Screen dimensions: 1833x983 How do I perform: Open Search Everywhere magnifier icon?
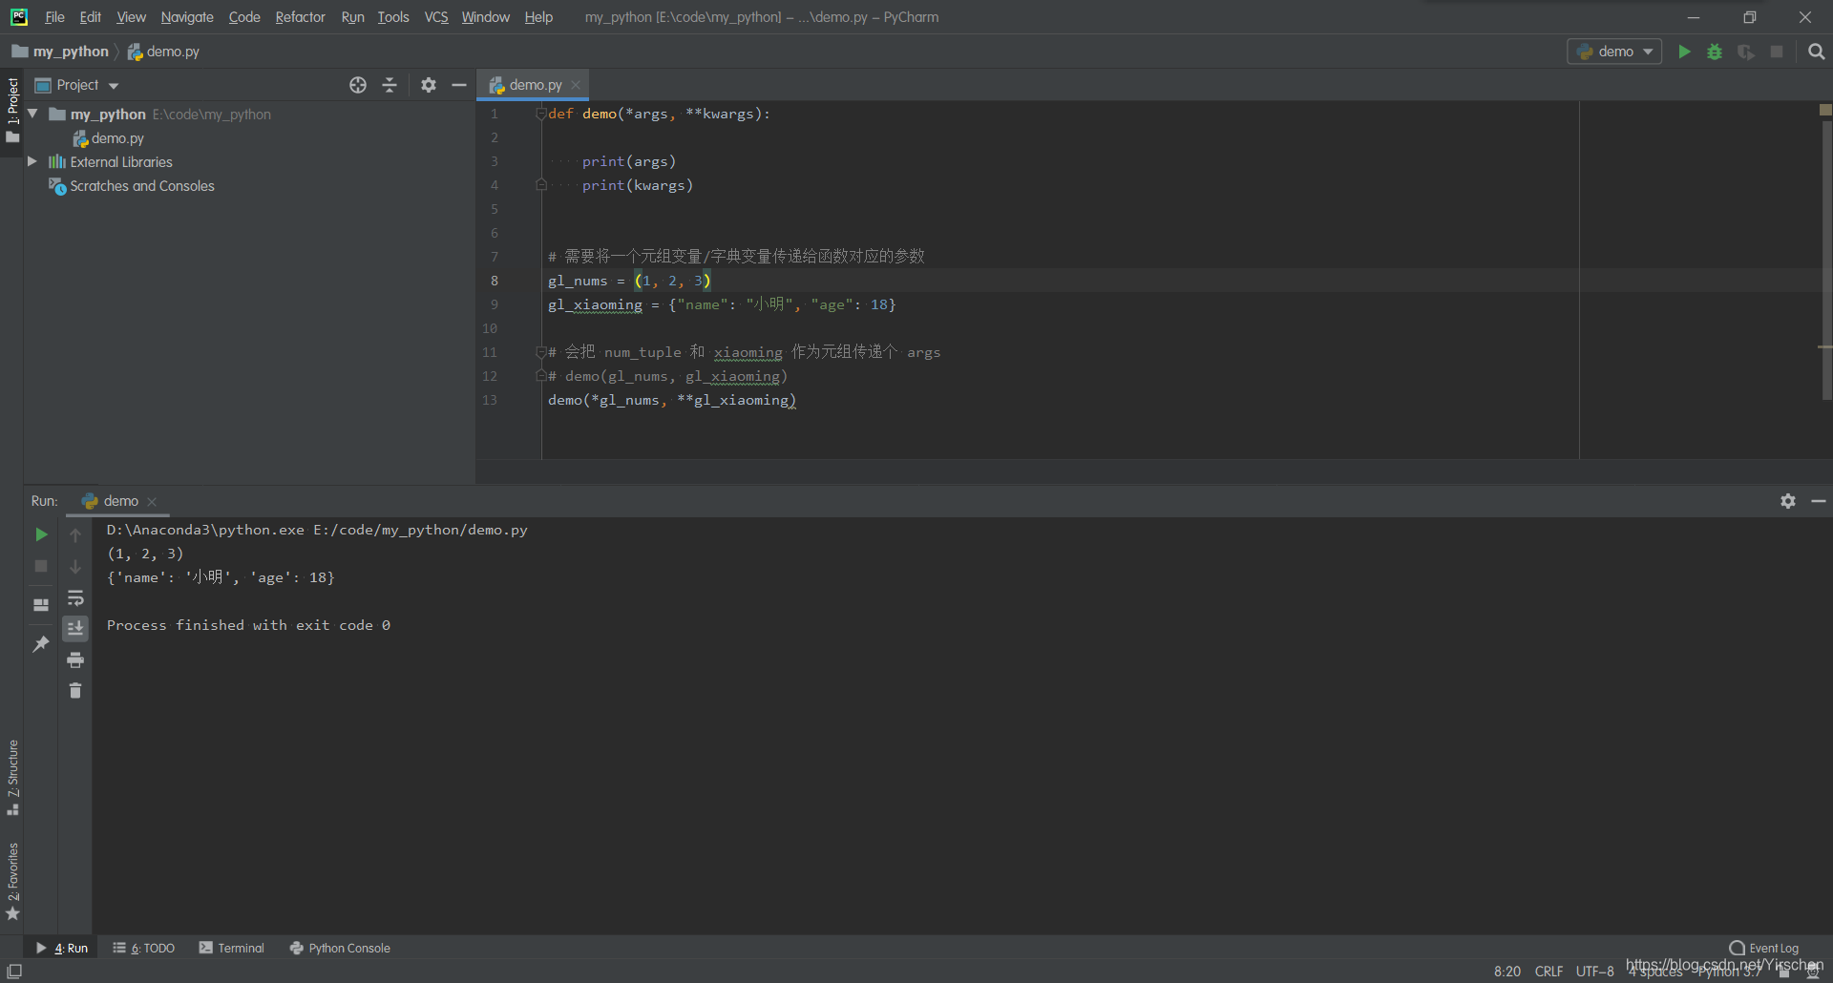click(x=1816, y=52)
